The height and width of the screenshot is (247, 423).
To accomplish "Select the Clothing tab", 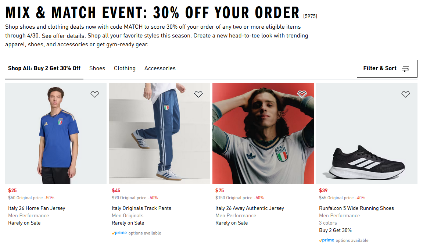I will (x=125, y=68).
